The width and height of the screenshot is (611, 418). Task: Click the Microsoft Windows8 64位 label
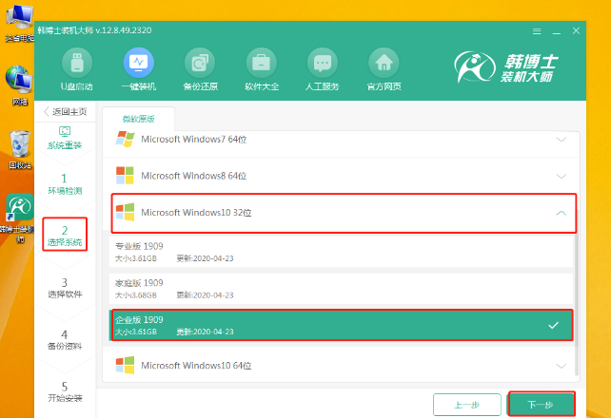point(193,176)
